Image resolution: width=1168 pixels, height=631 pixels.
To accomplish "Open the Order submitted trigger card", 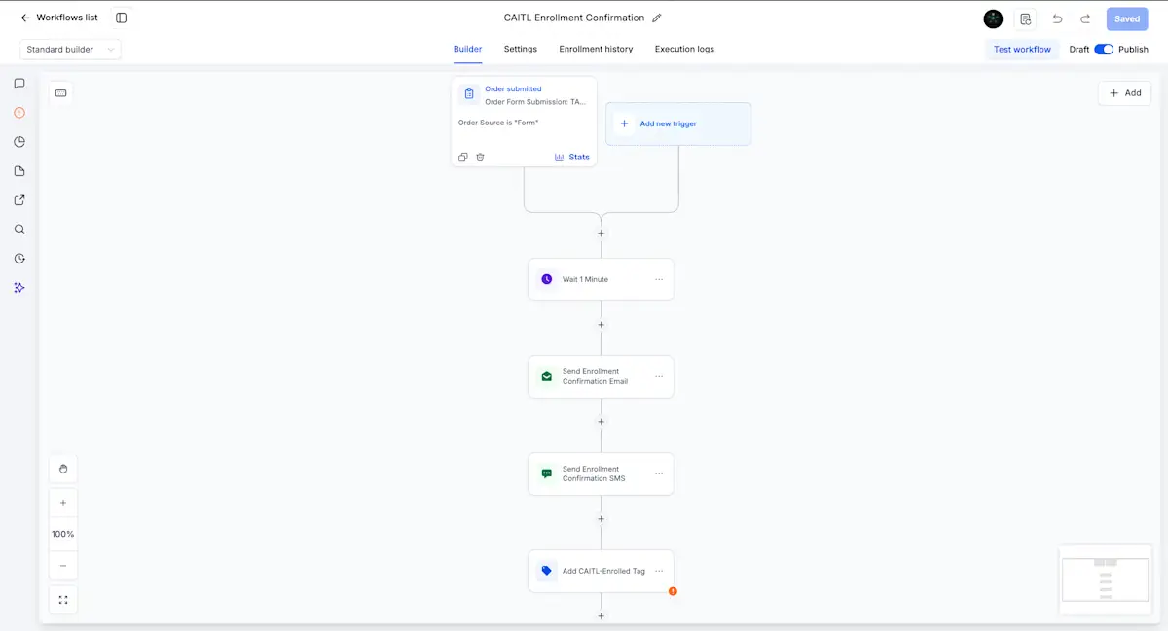I will 524,122.
